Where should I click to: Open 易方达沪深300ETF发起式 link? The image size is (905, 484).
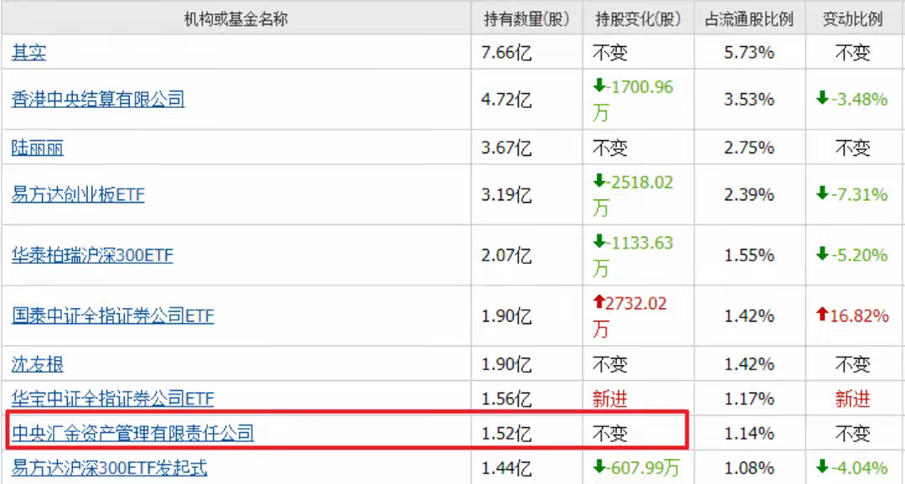(109, 467)
